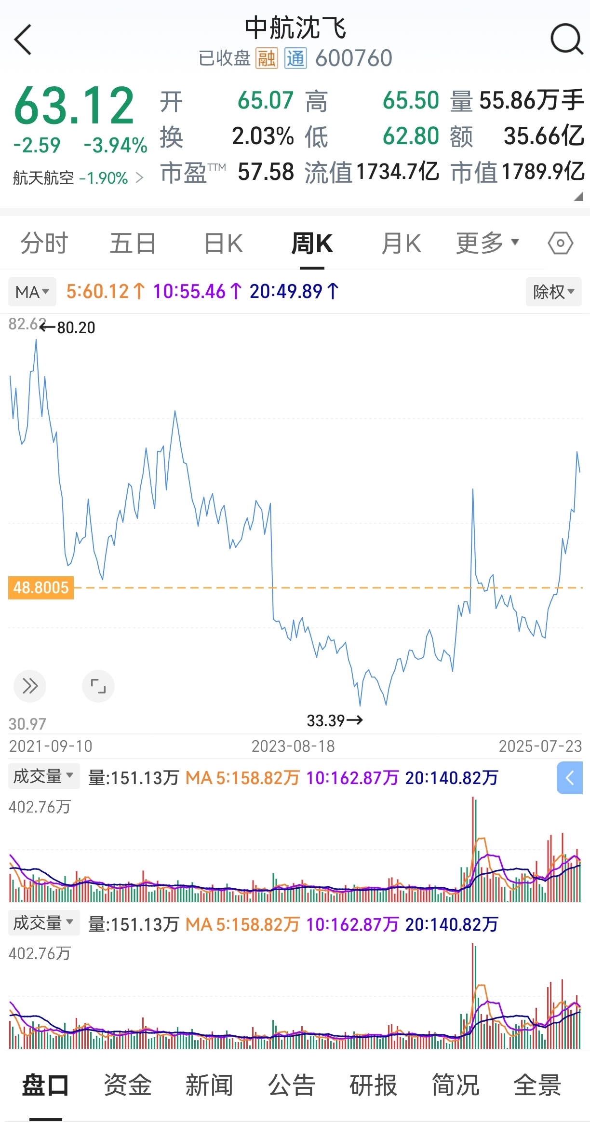Viewport: 590px width, 1139px height.
Task: Tap the 融 margin trading badge
Action: click(267, 59)
